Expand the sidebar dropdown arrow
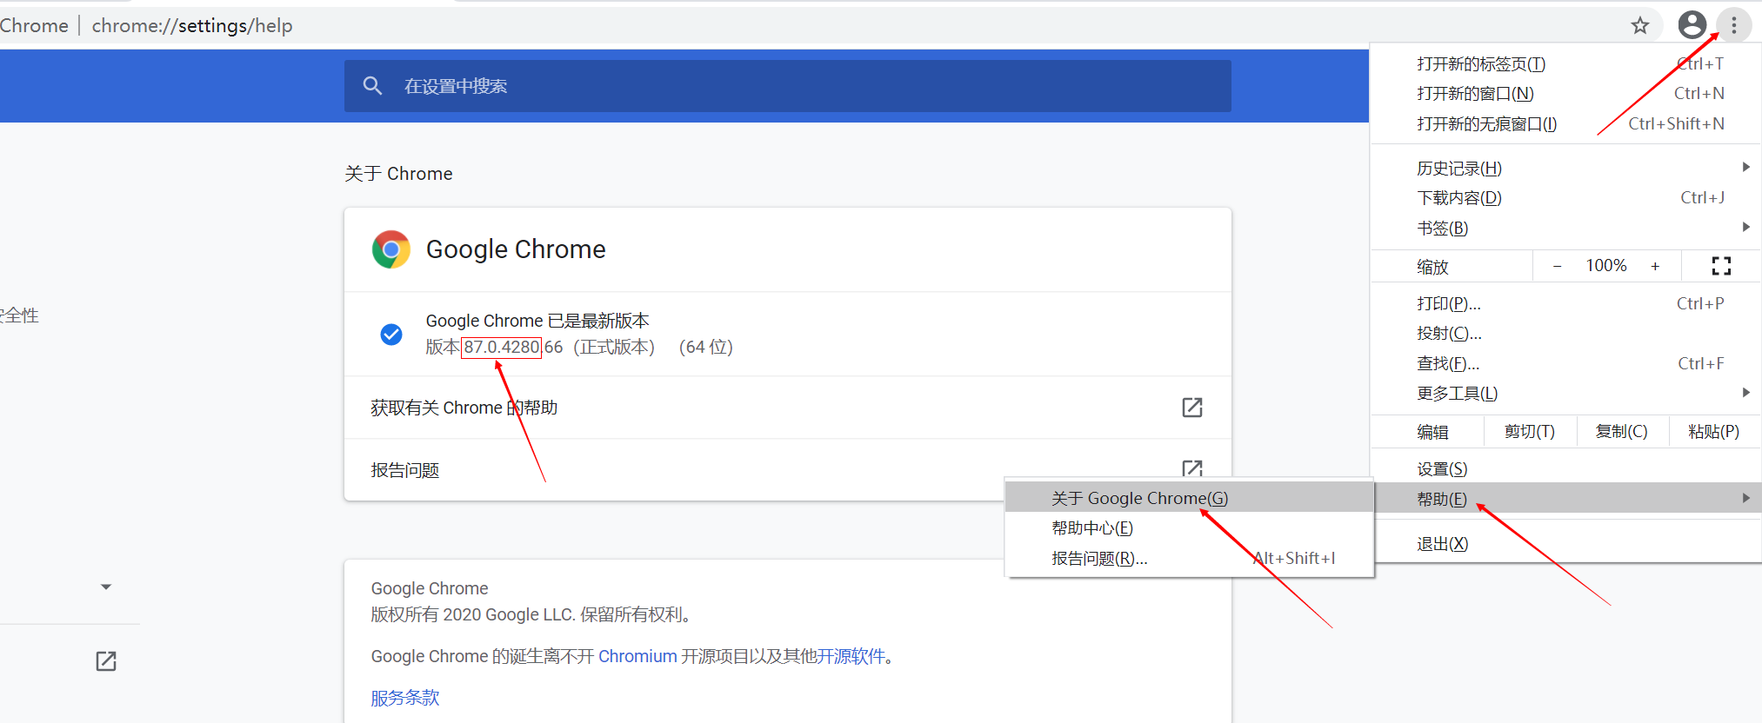The height and width of the screenshot is (723, 1762). [106, 587]
